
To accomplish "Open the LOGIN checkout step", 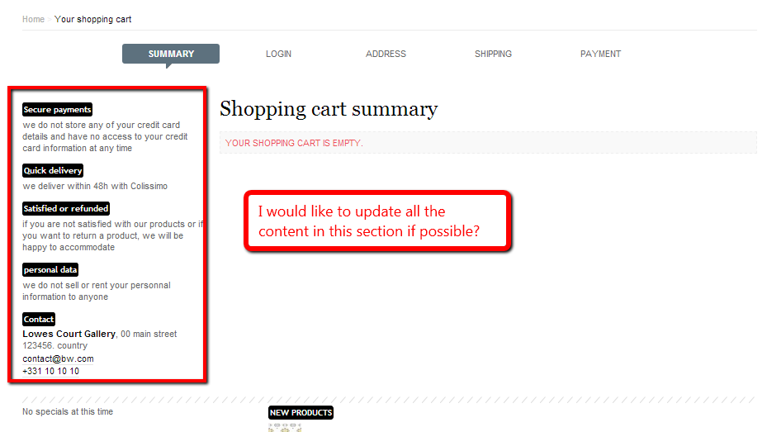I will pos(278,54).
